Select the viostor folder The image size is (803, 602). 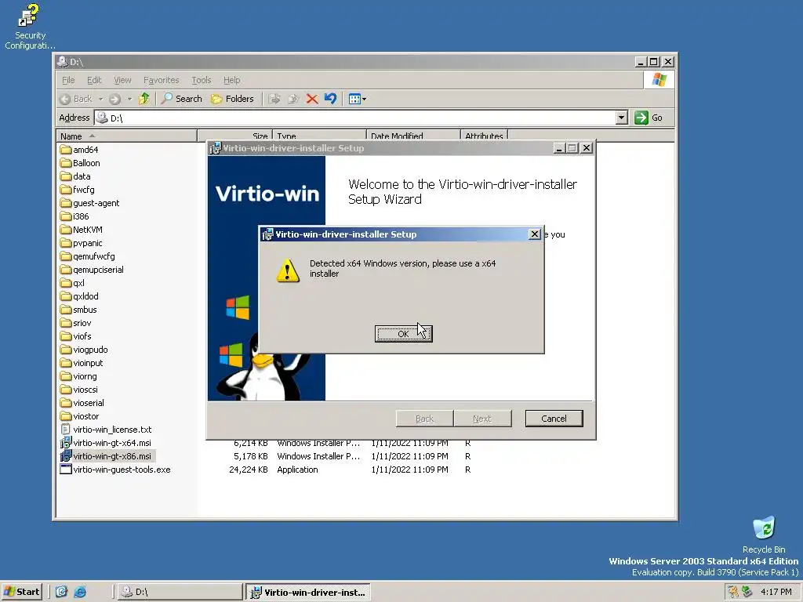point(79,415)
